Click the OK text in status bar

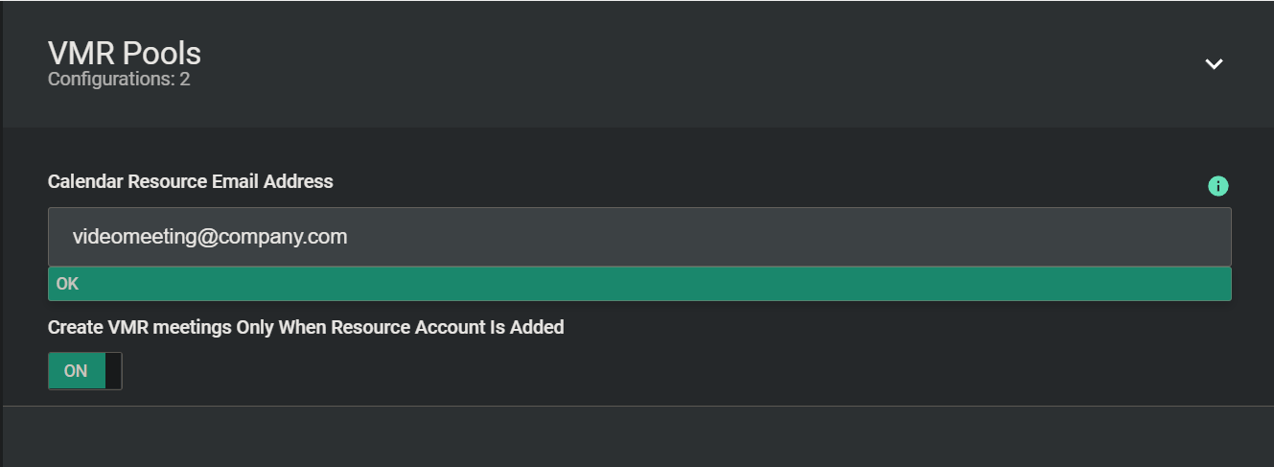click(67, 284)
